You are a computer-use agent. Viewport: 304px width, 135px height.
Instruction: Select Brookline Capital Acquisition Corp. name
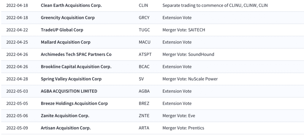coord(76,67)
